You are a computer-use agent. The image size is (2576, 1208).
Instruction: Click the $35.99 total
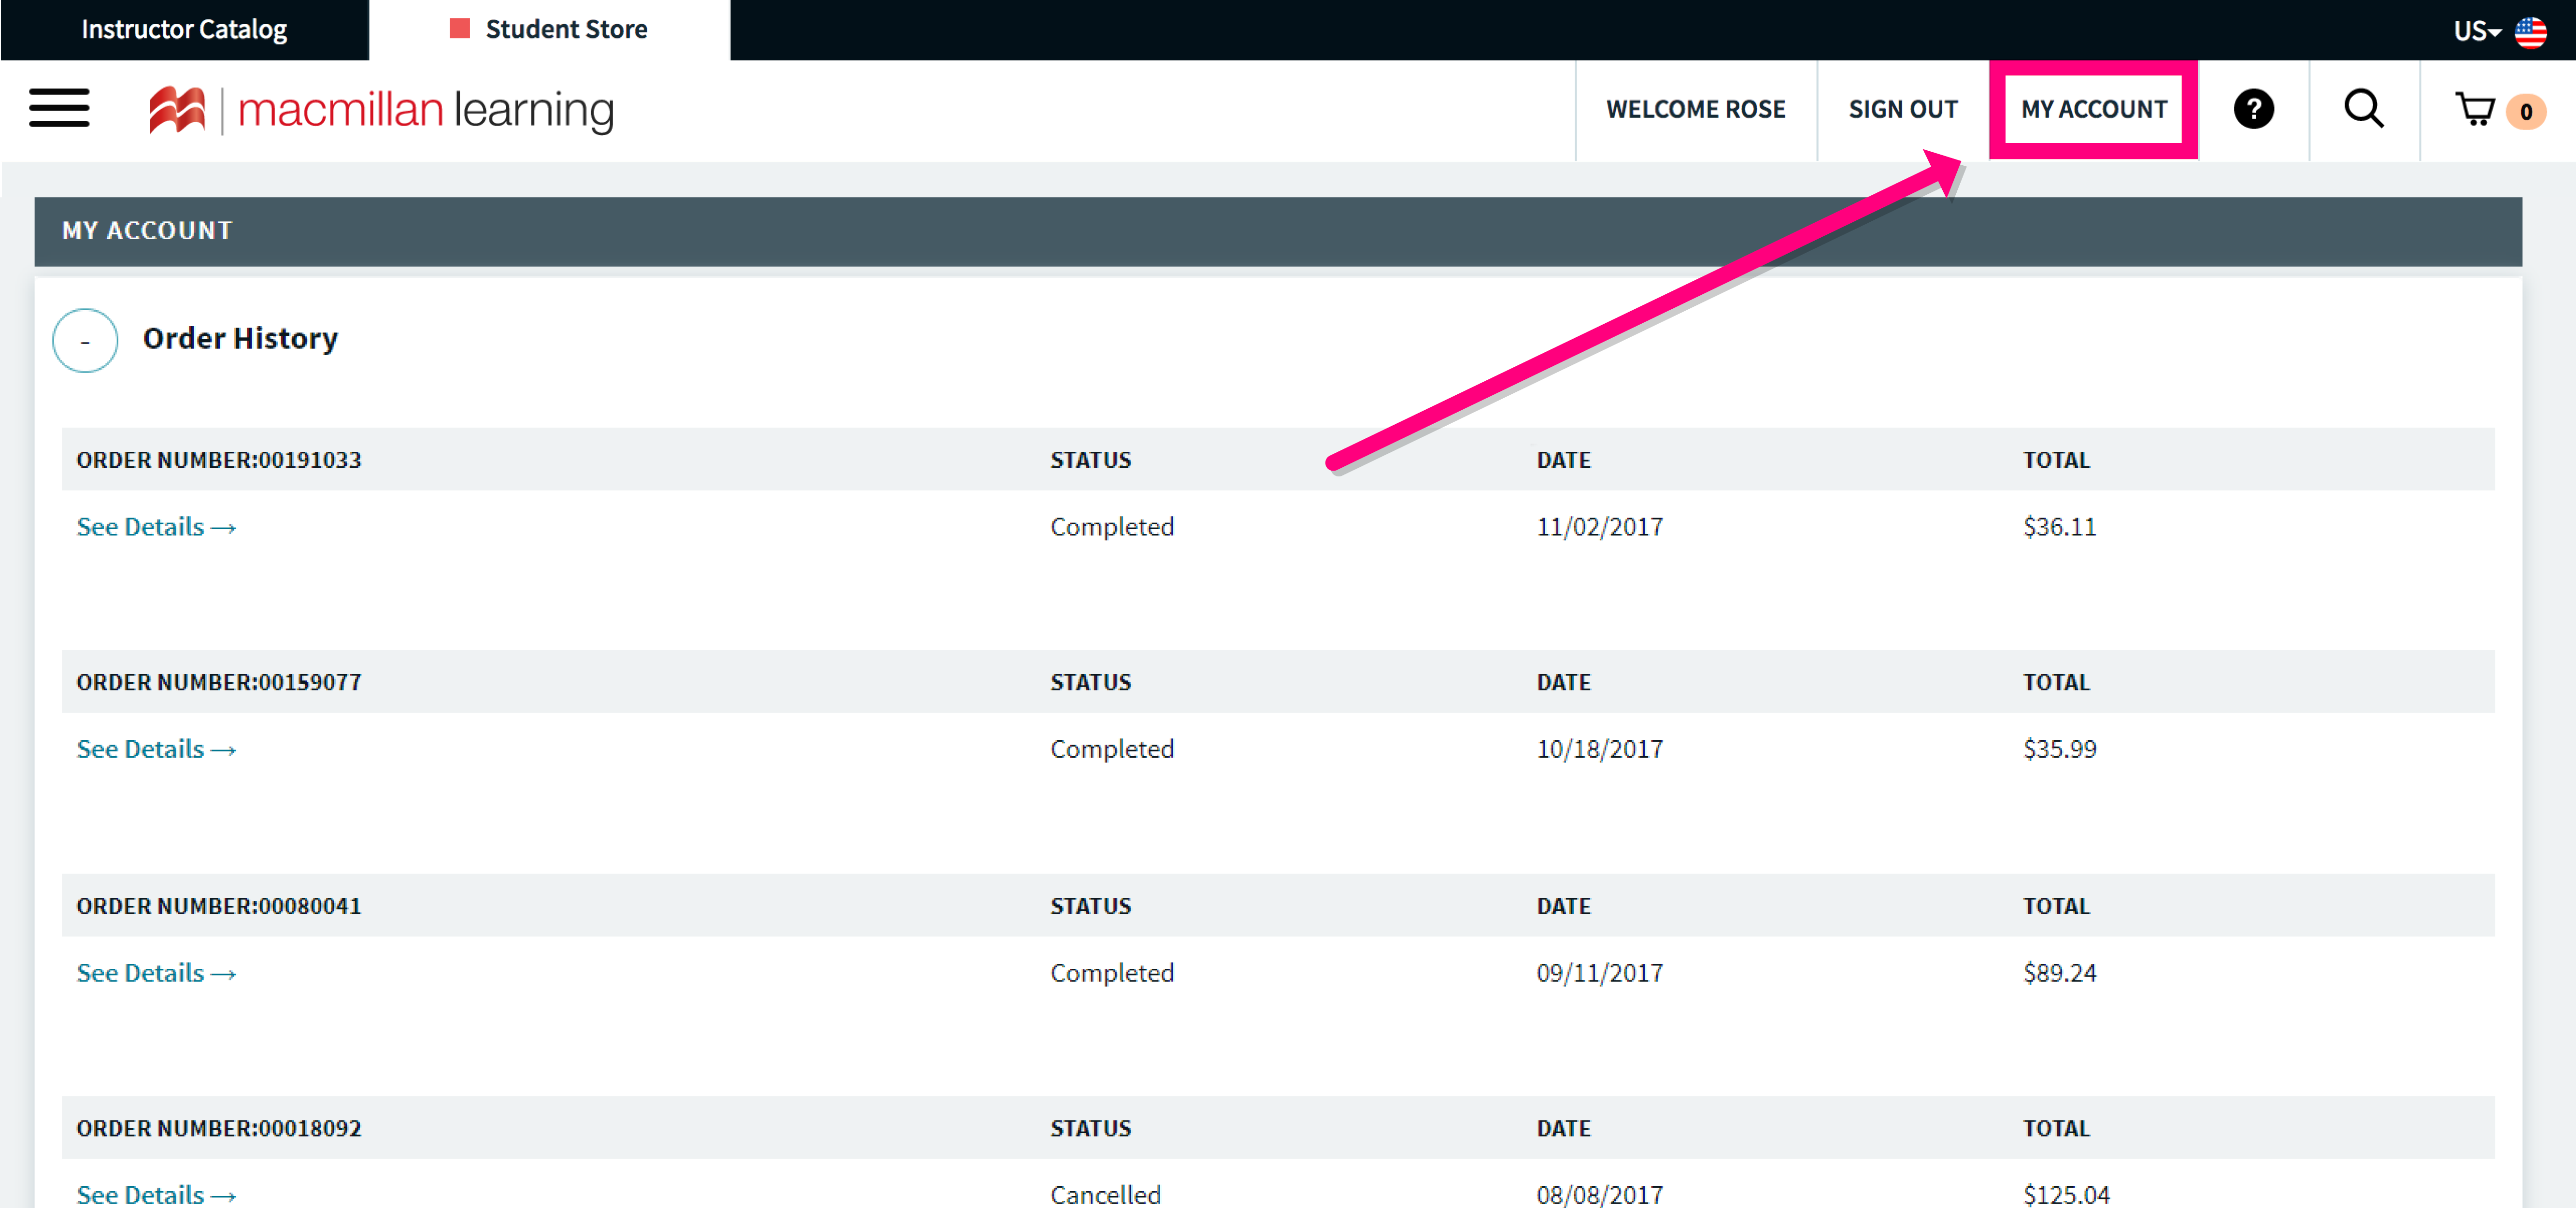click(2059, 748)
